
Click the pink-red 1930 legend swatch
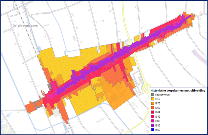point(153,117)
